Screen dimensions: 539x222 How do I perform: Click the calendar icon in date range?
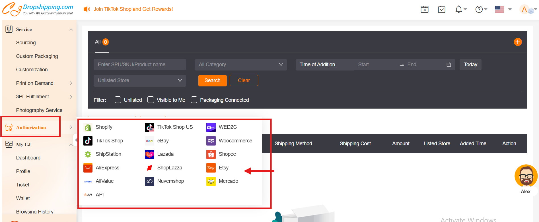coord(449,65)
